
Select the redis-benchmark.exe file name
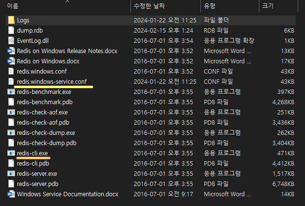pyautogui.click(x=44, y=92)
